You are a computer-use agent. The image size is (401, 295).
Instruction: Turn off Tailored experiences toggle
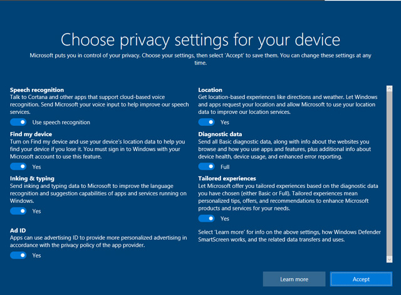tap(206, 219)
